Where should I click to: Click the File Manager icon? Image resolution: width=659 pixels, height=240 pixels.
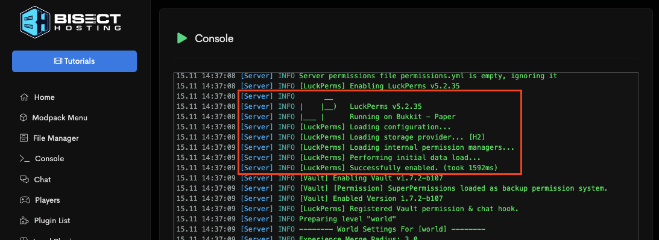tap(24, 138)
